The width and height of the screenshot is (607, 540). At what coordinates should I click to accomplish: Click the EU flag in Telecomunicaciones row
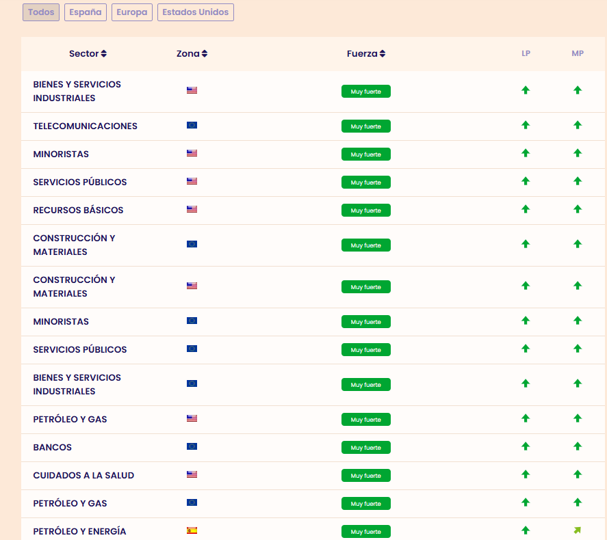(x=192, y=126)
